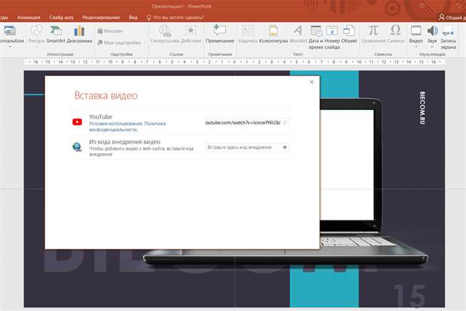Insert Date and Time (Дата и время)
The height and width of the screenshot is (311, 466).
[316, 37]
